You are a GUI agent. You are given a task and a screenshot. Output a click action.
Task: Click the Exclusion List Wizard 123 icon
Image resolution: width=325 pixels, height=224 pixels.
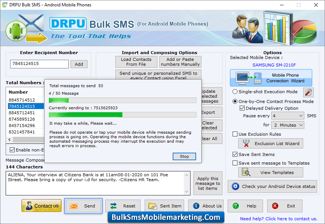click(246, 143)
